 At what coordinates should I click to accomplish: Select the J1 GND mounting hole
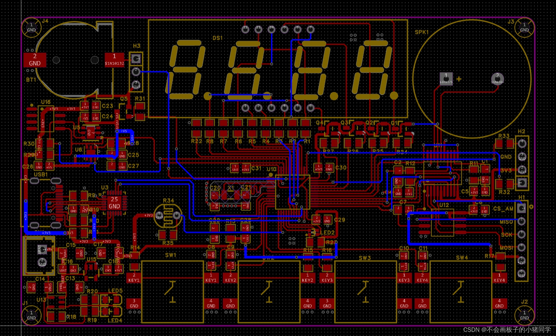coord(31,315)
